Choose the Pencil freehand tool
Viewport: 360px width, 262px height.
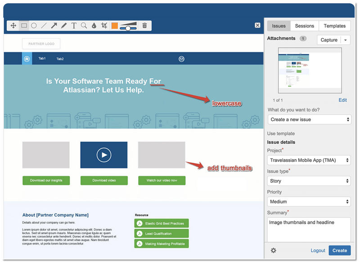pyautogui.click(x=64, y=26)
